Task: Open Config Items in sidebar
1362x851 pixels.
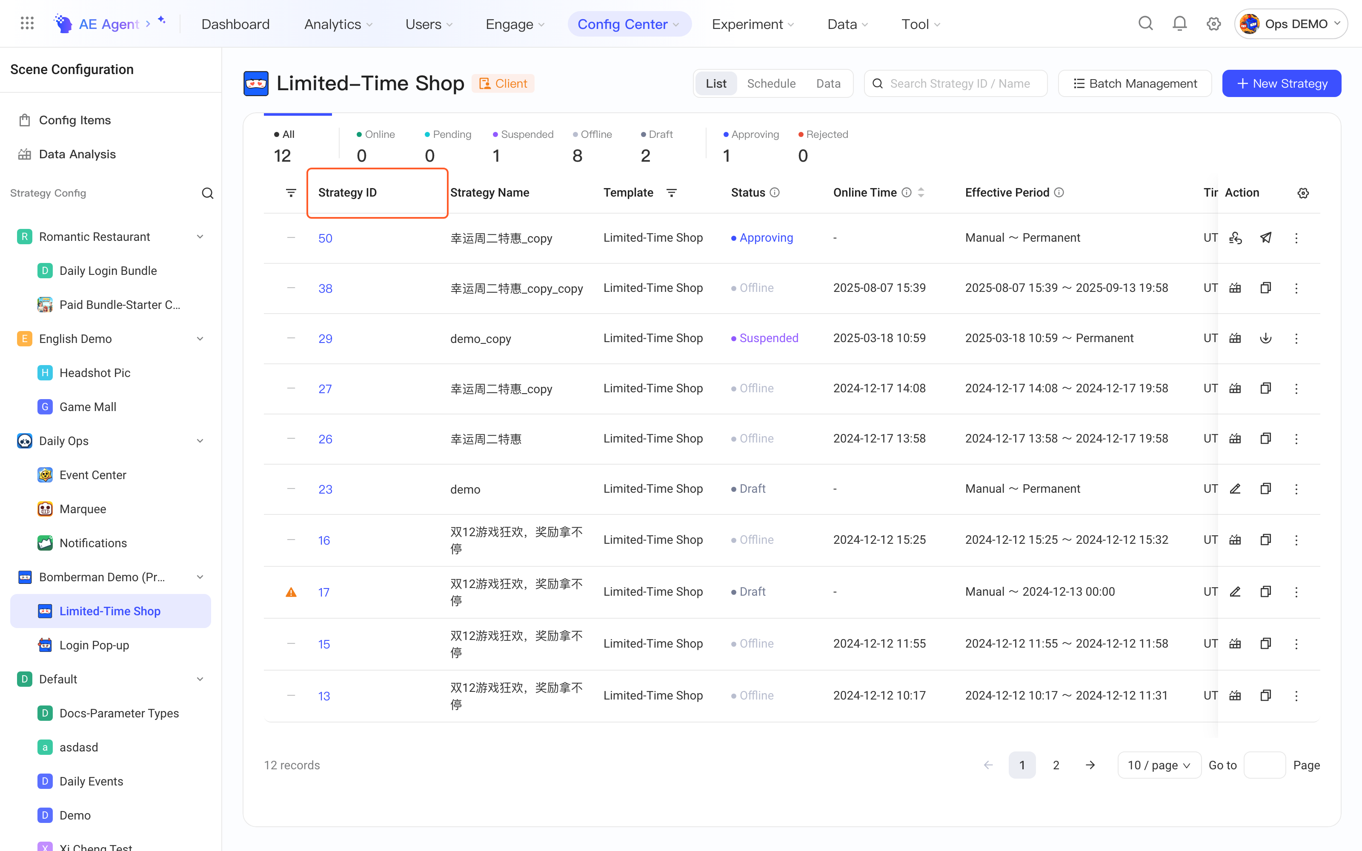Action: pyautogui.click(x=110, y=120)
